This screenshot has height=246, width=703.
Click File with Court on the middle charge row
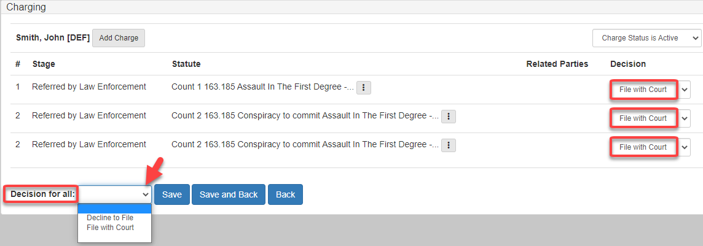(x=643, y=118)
